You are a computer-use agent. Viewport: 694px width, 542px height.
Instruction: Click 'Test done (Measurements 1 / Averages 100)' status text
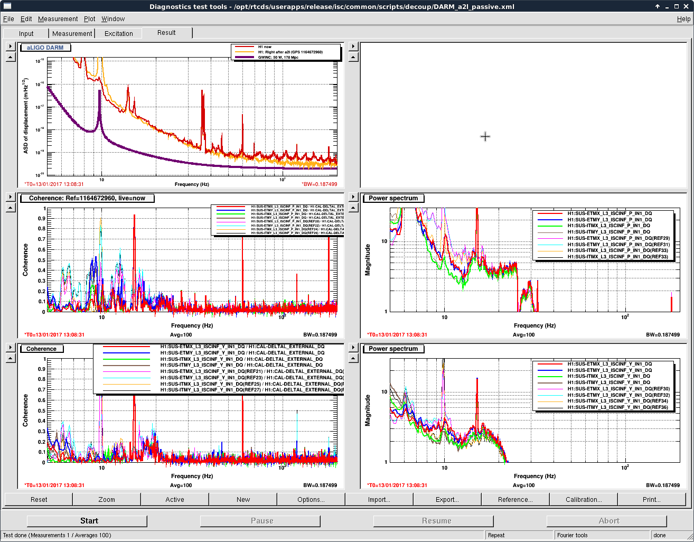coord(57,535)
